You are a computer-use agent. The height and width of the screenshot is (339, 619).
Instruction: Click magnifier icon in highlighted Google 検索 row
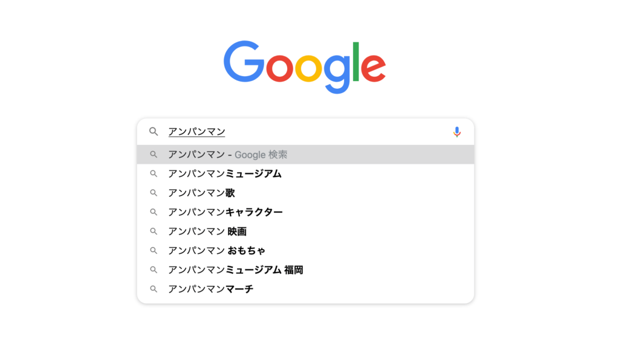154,155
